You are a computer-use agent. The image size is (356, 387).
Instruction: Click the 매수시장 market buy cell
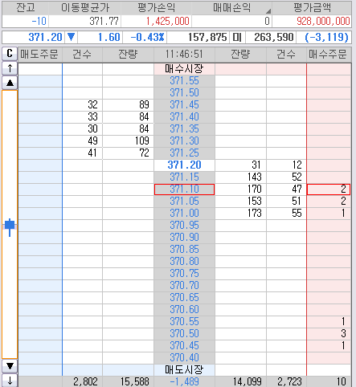pos(184,69)
